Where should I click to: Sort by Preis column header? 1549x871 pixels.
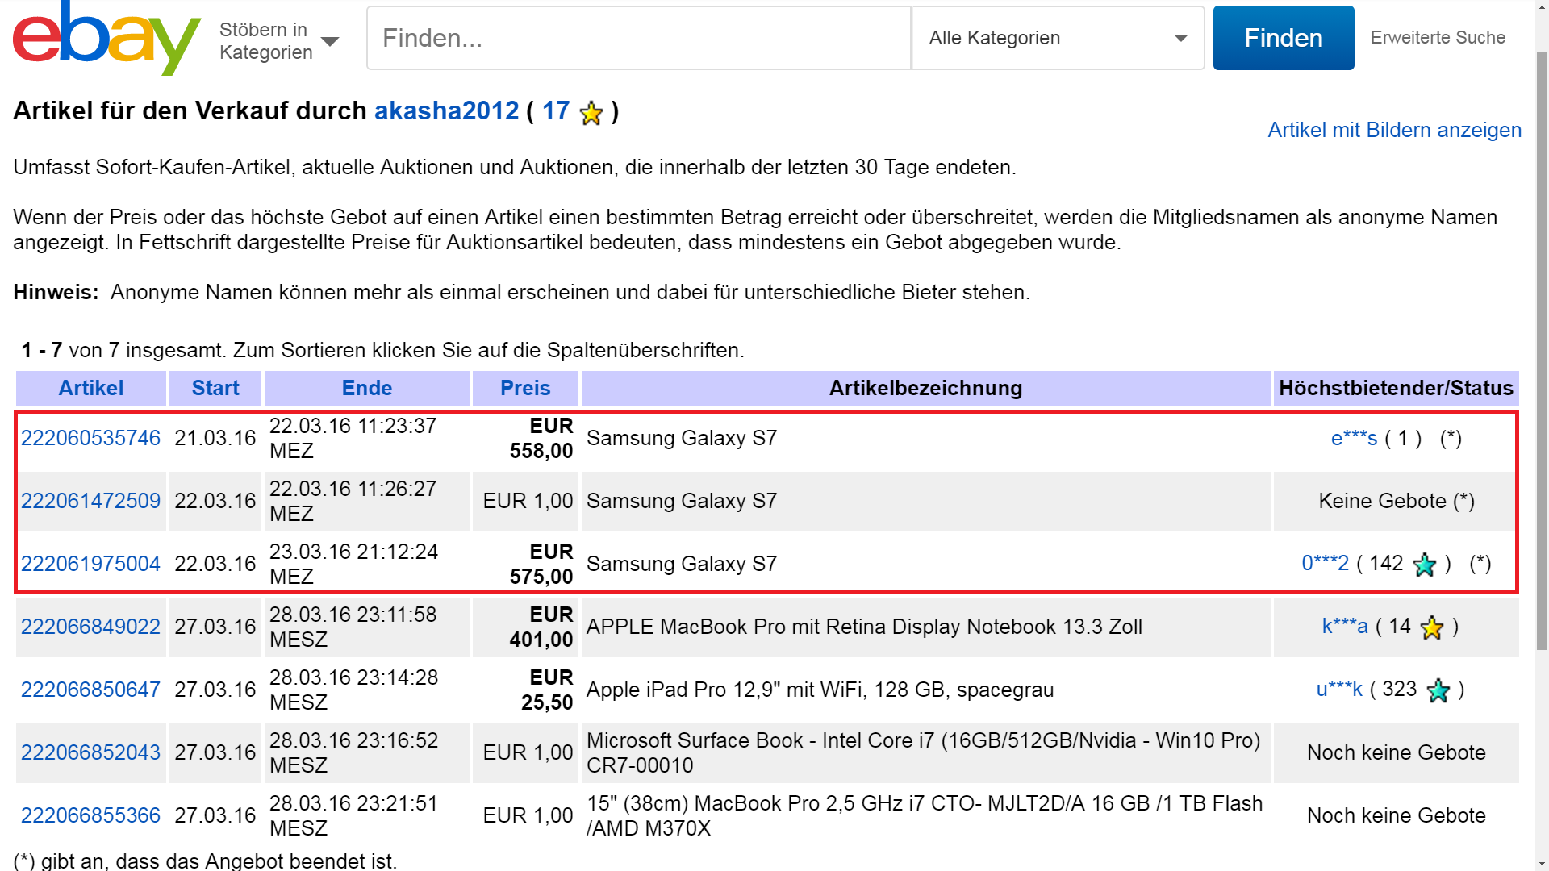coord(525,388)
